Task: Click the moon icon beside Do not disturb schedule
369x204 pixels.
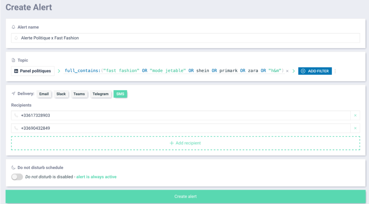Action: [13, 167]
